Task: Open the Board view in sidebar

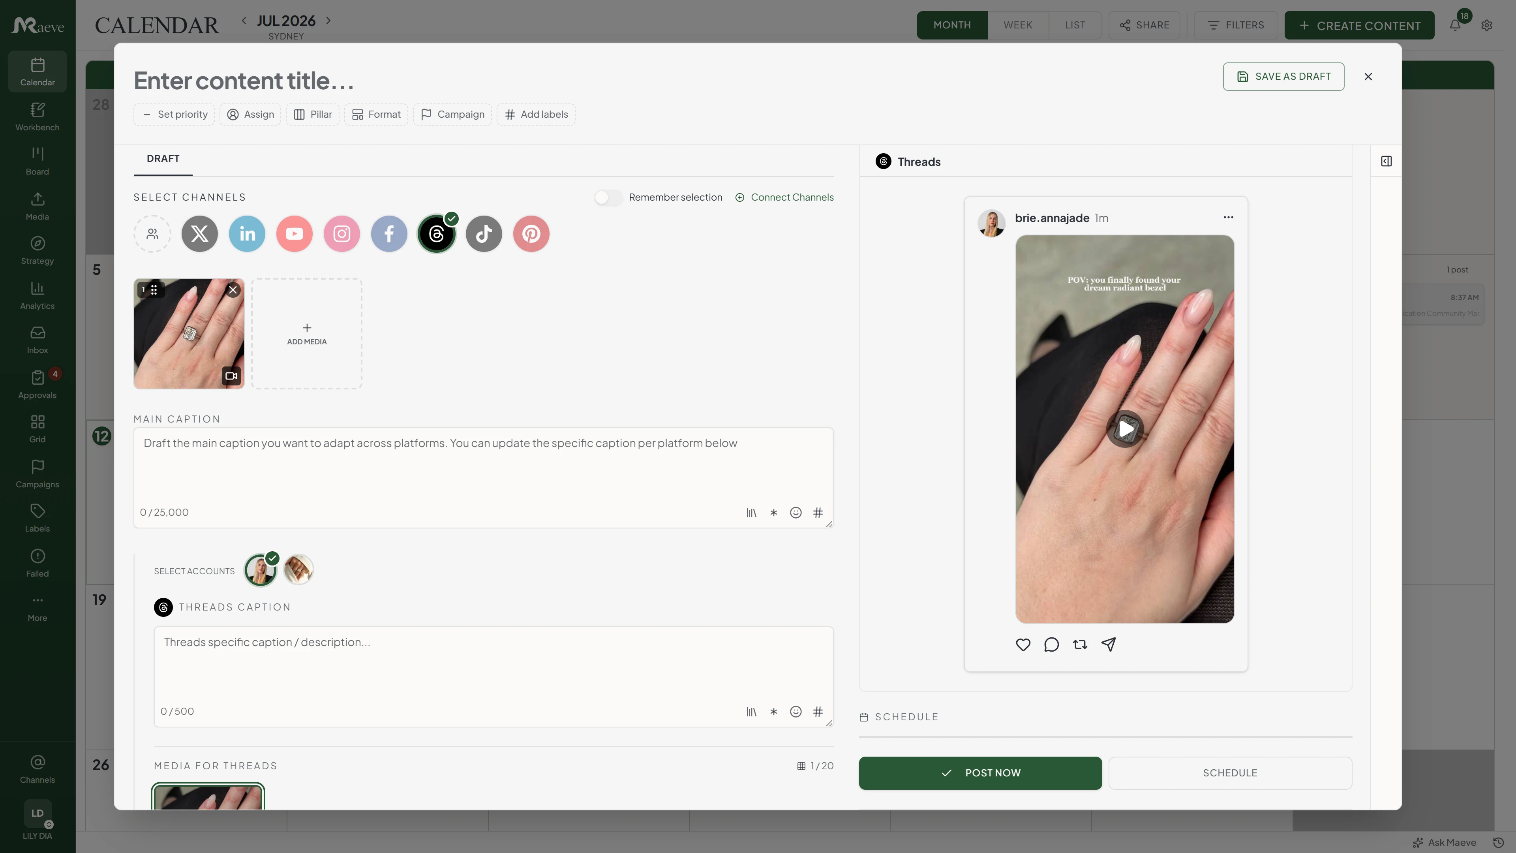Action: coord(37,161)
